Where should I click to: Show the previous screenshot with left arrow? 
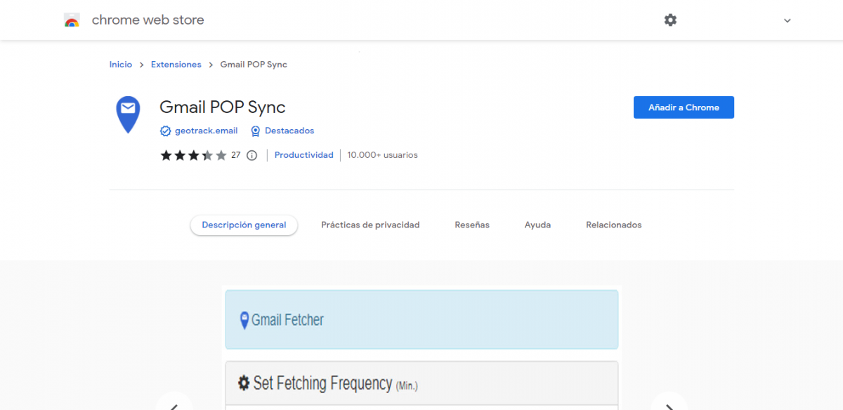174,404
